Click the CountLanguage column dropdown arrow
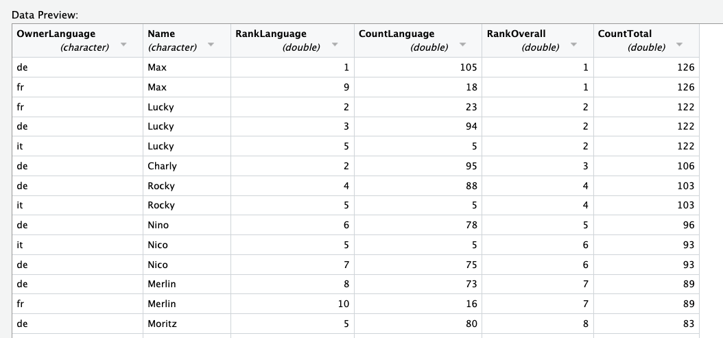 [462, 45]
